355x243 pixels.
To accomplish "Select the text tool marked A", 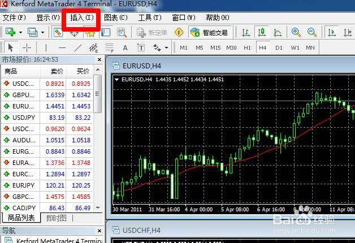I will [125, 47].
